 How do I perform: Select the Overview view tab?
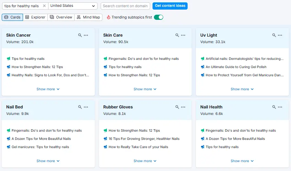click(61, 17)
